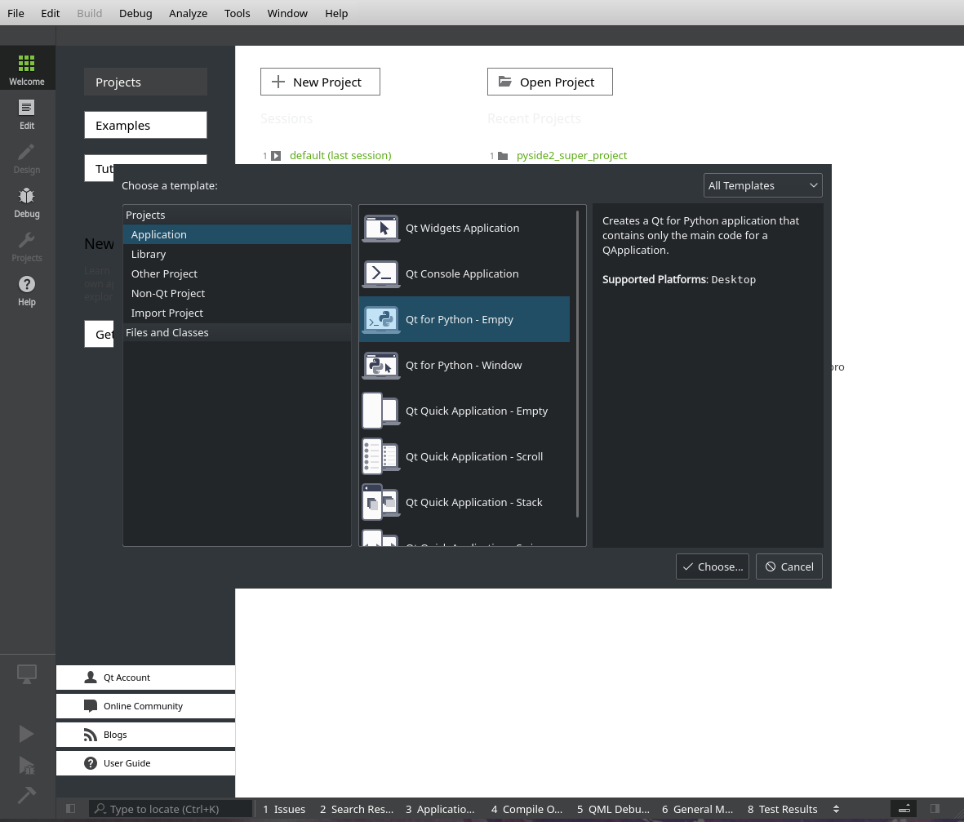Cancel the template dialog
This screenshot has height=822, width=964.
(x=789, y=567)
